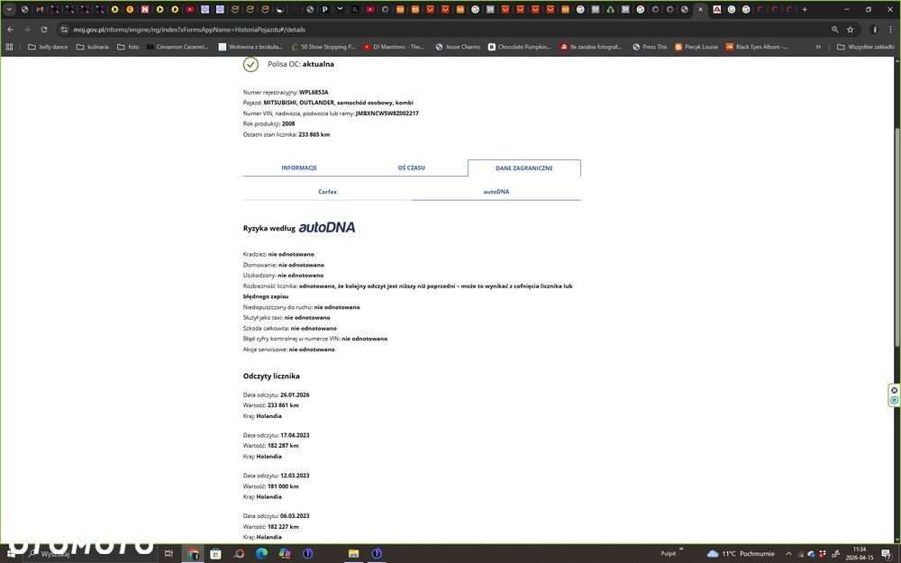This screenshot has height=563, width=901.
Task: Open the foto bookmarks folder
Action: coord(128,47)
